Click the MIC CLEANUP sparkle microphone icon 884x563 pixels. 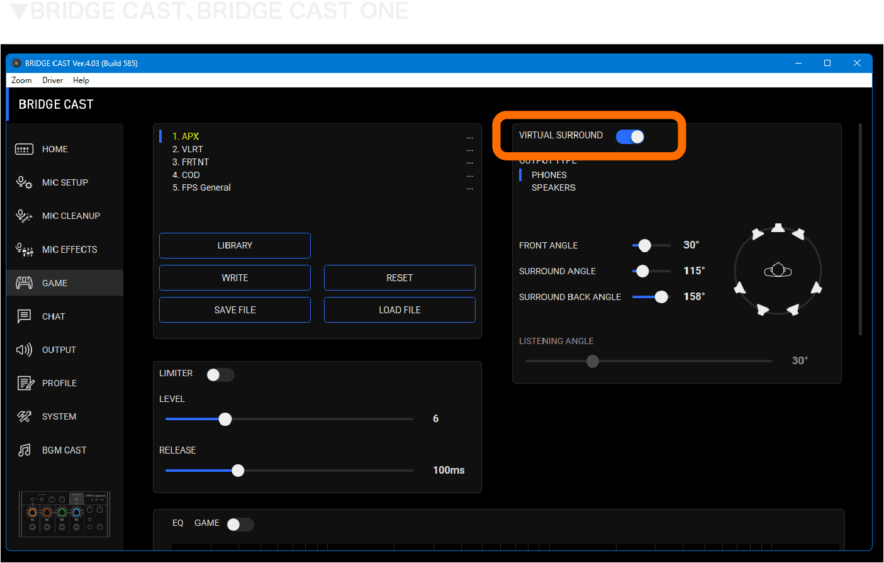[24, 216]
